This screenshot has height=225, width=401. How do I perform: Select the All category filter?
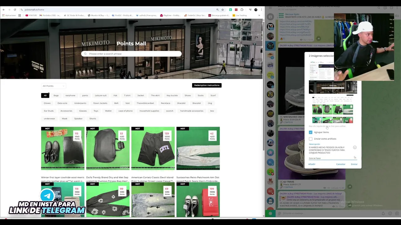point(45,95)
